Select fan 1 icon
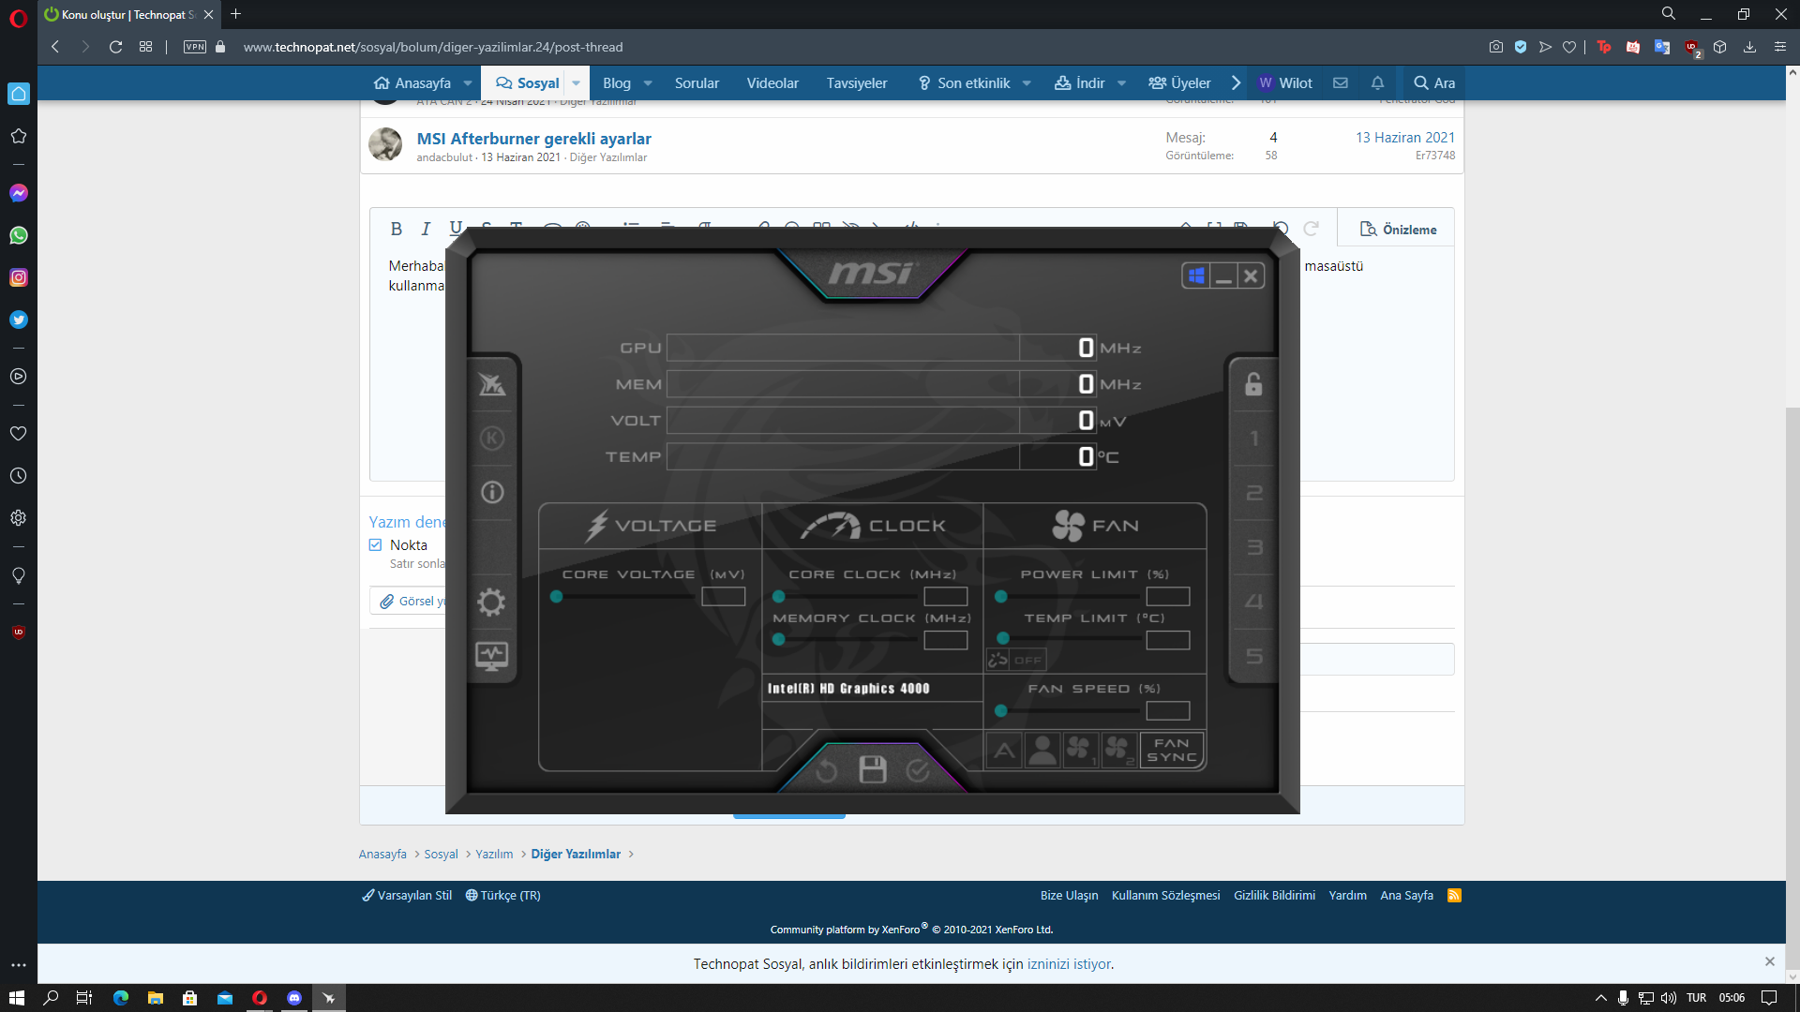 (x=1080, y=750)
